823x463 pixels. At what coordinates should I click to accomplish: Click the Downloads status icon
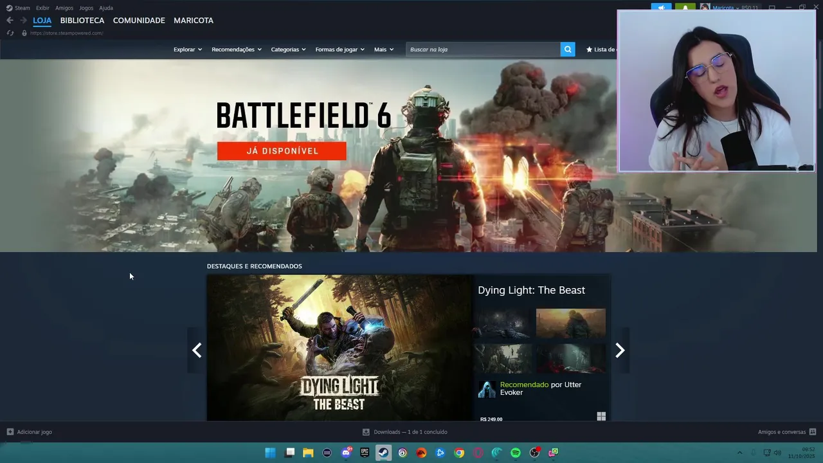(366, 432)
